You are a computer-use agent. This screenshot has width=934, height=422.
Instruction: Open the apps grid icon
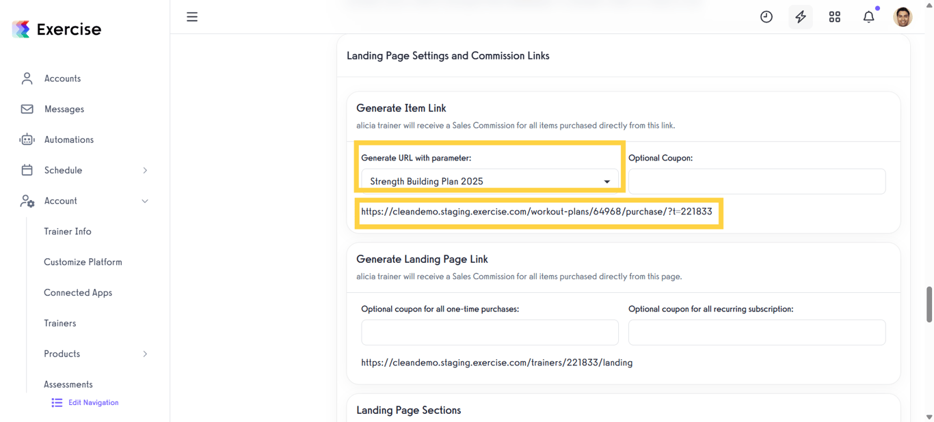coord(834,16)
